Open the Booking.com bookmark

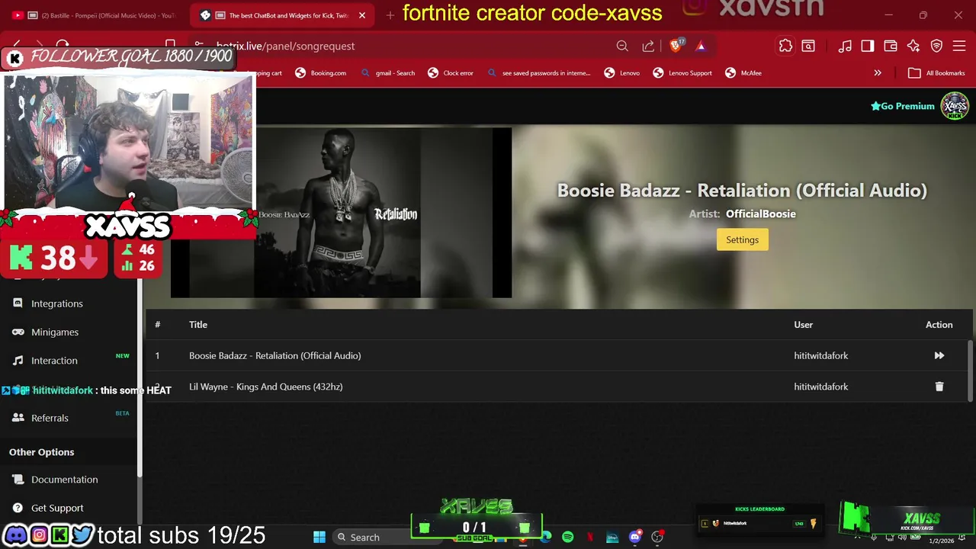(320, 73)
